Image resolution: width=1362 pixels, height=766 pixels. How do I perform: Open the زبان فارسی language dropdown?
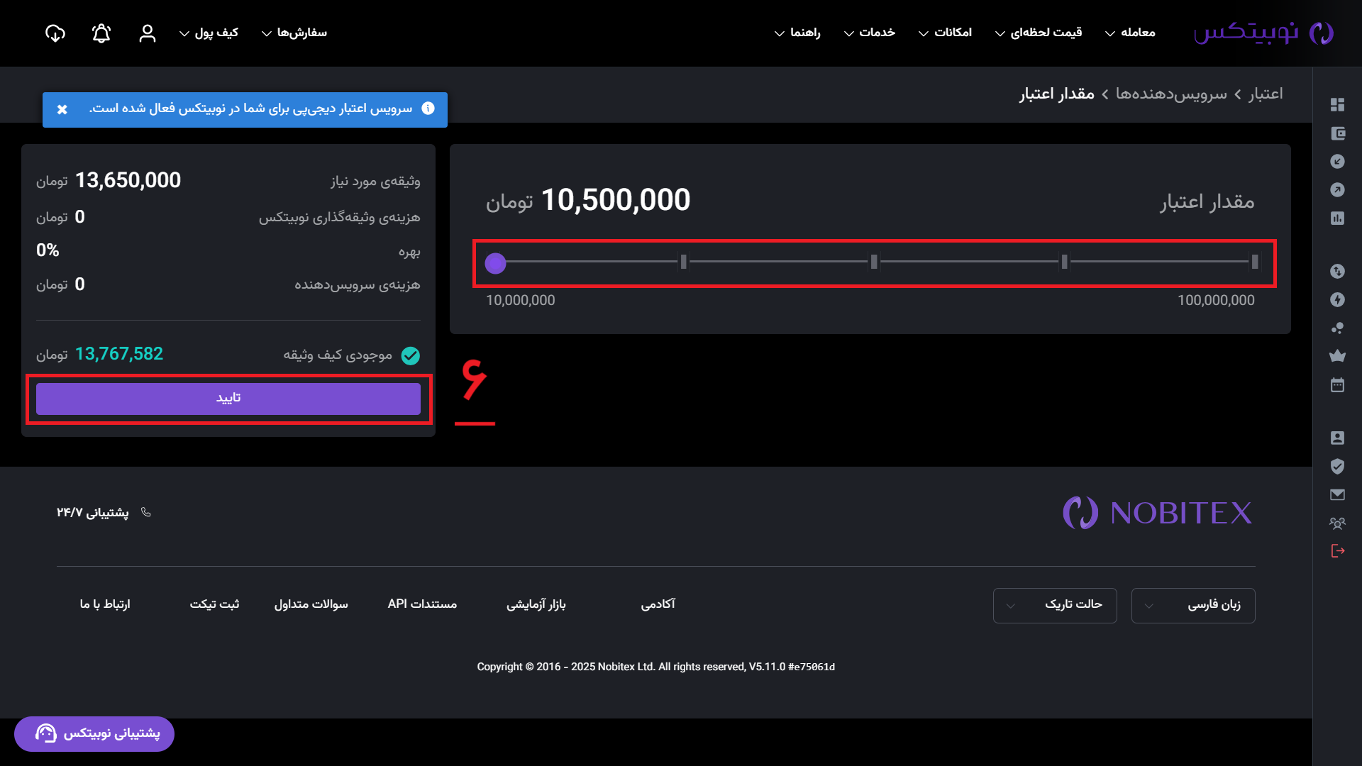pyautogui.click(x=1193, y=606)
